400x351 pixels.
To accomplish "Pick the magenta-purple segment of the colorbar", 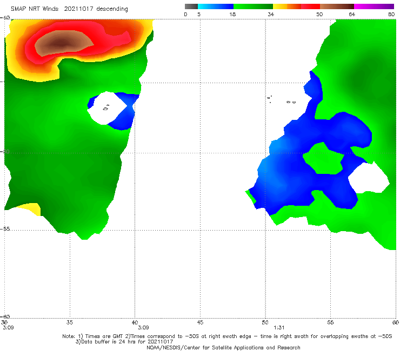I will tap(374, 6).
